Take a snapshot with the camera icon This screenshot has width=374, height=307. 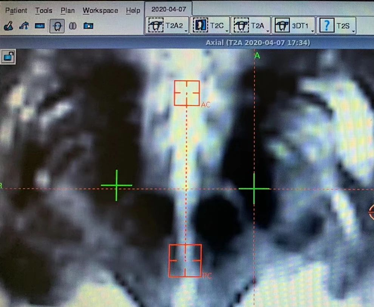[x=88, y=26]
